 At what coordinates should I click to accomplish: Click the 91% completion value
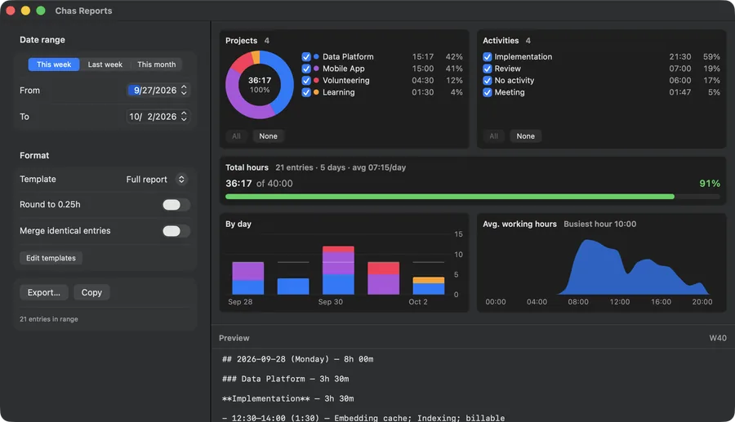(x=710, y=184)
